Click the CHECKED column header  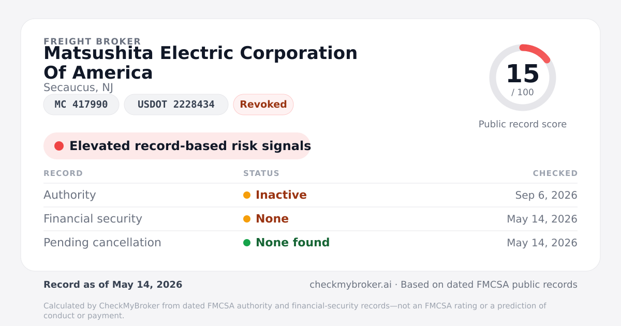pos(555,173)
